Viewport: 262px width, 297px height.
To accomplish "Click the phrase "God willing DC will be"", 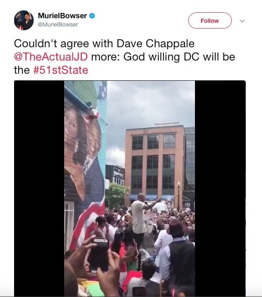I will [x=179, y=57].
